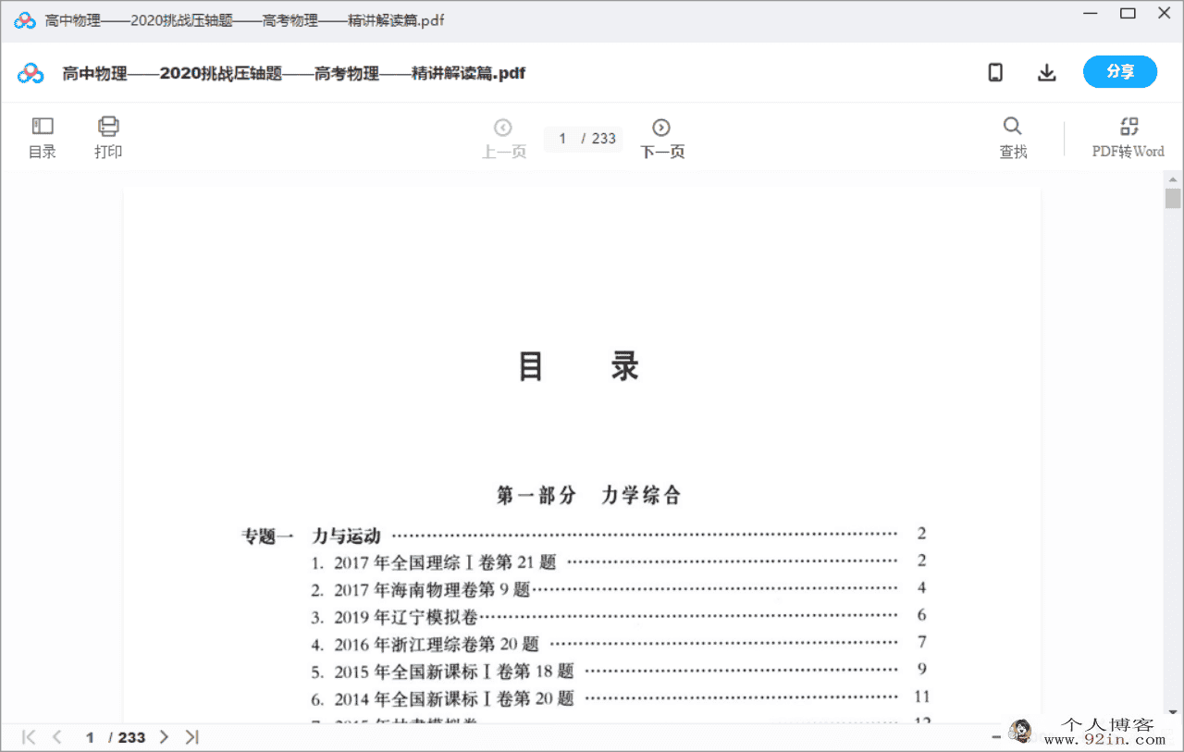Click the mobile phone view icon

click(995, 72)
